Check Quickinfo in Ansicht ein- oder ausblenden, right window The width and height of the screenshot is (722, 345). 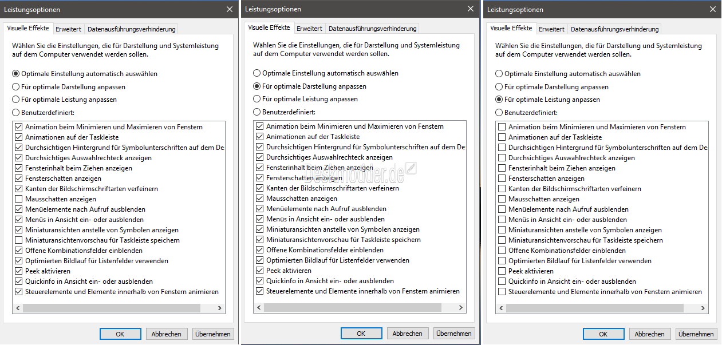502,281
